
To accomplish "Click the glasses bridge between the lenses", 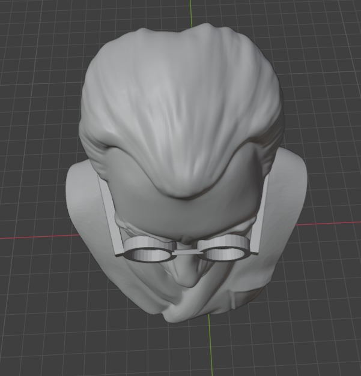I will [x=187, y=252].
